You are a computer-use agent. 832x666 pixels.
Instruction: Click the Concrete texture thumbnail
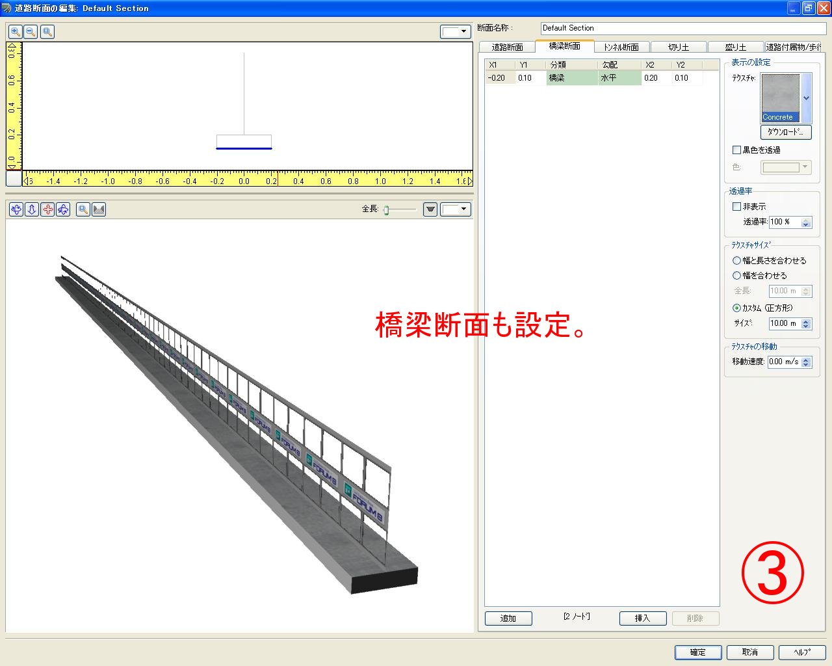(x=781, y=98)
